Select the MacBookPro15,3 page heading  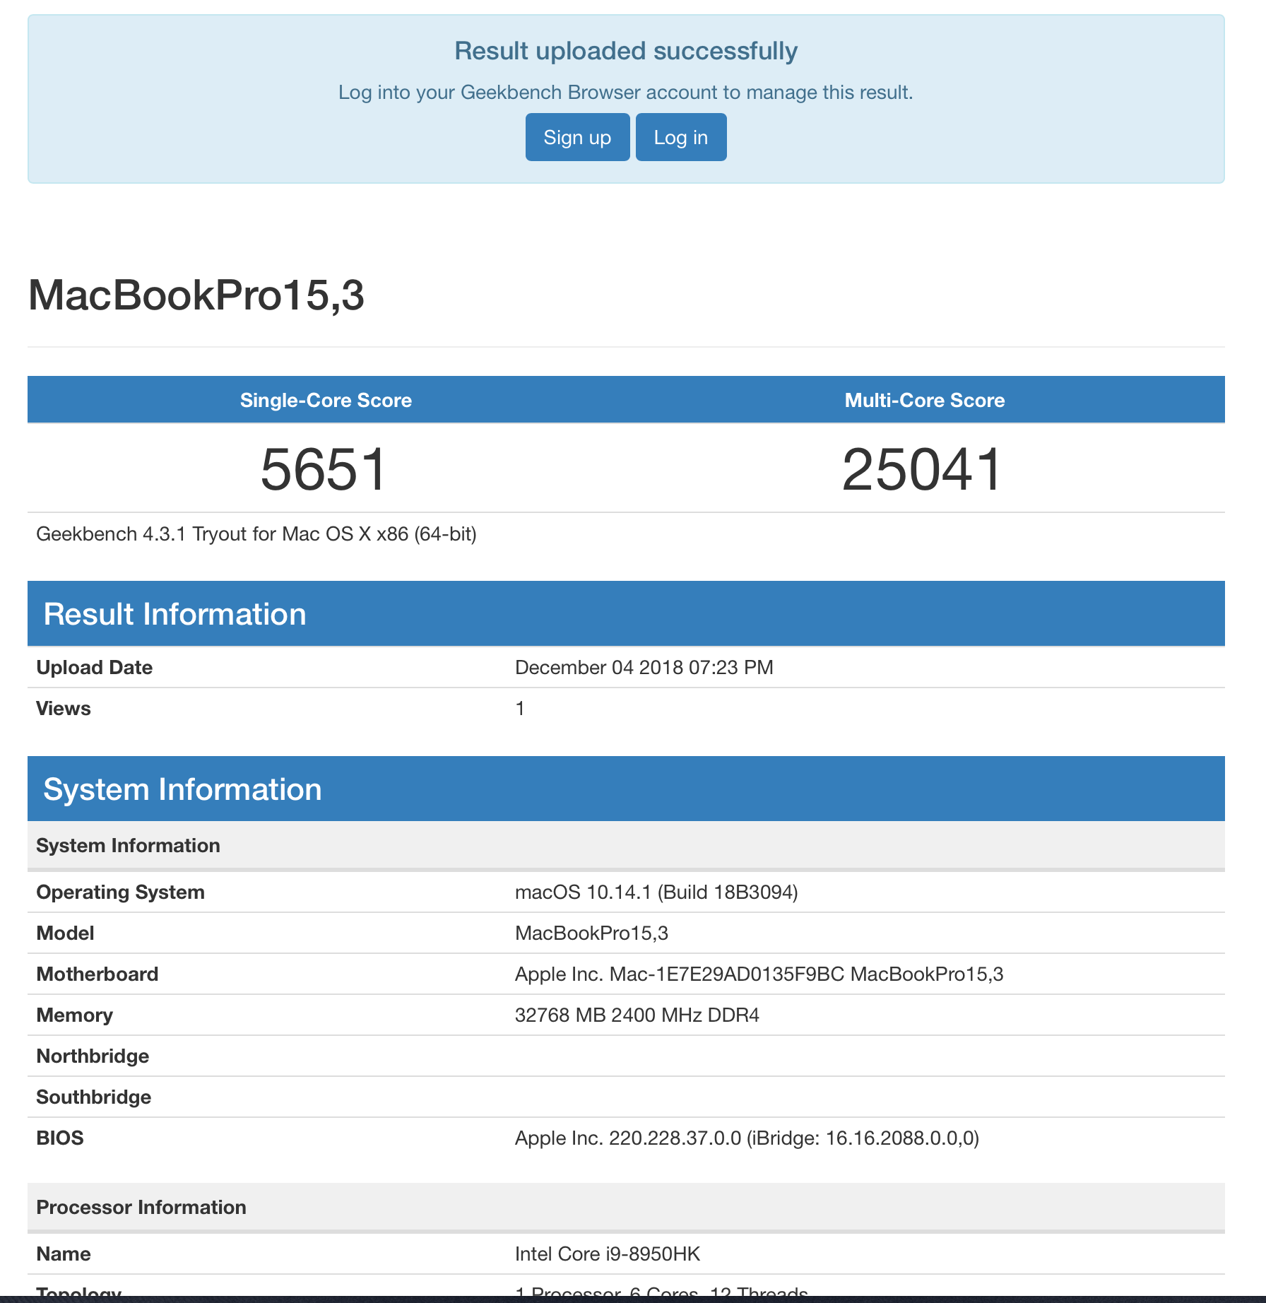point(196,295)
